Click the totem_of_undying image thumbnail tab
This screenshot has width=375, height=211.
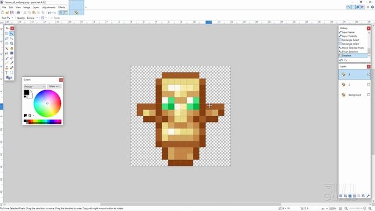pos(76,8)
